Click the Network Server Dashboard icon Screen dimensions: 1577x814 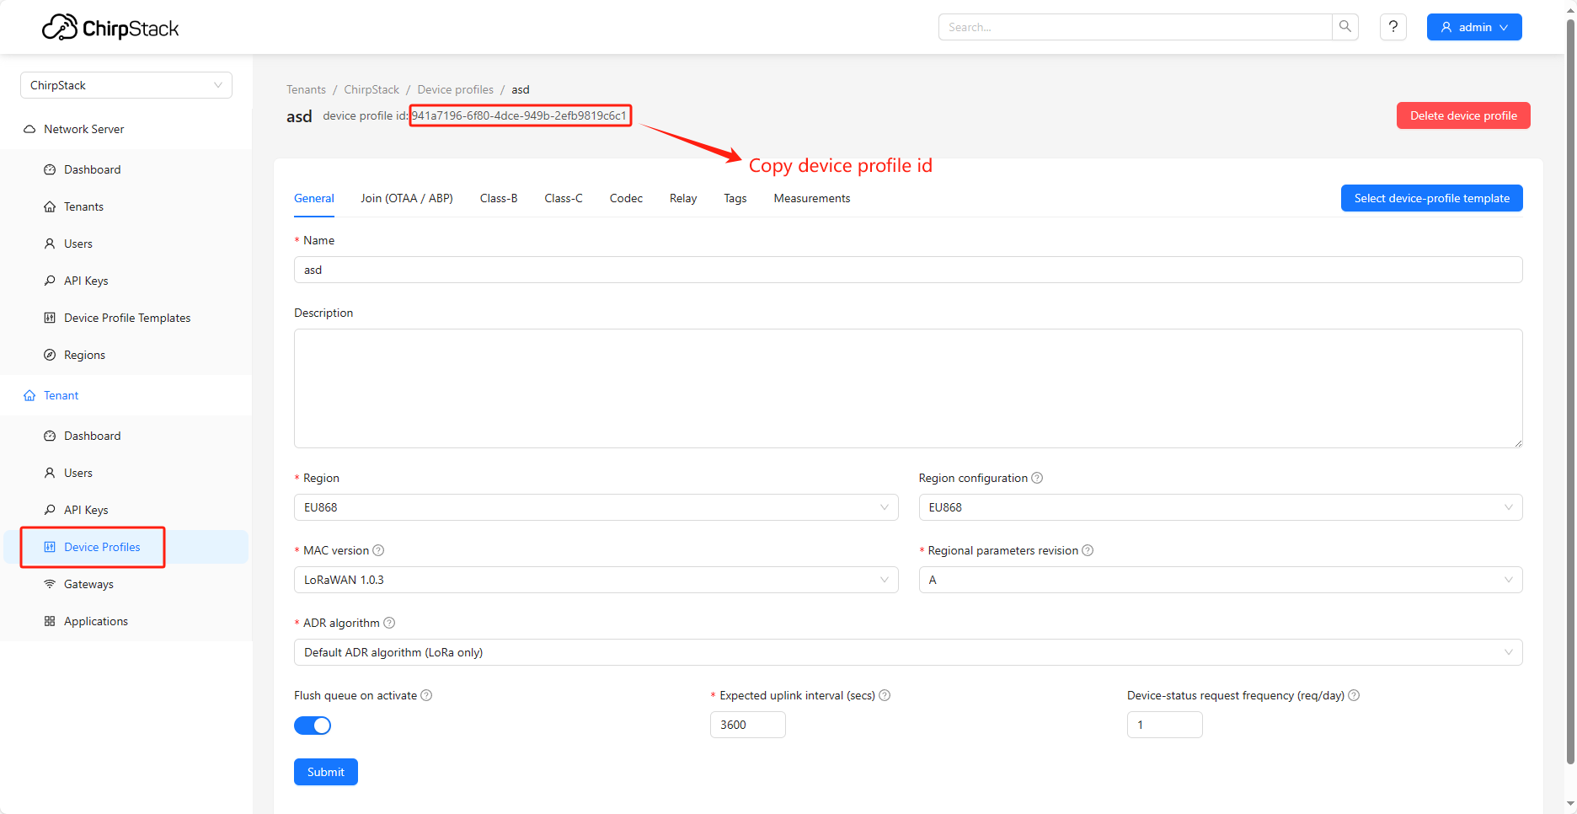(x=50, y=169)
